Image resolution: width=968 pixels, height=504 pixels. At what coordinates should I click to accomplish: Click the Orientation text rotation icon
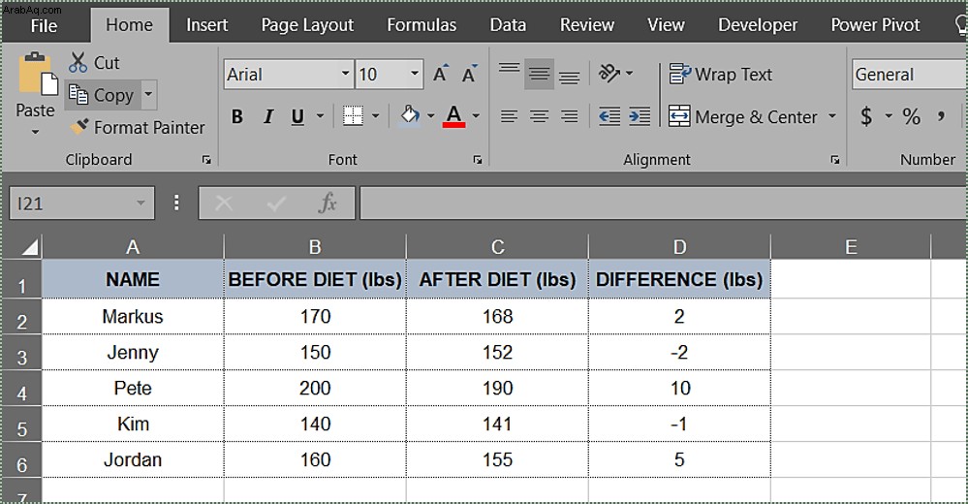point(609,73)
